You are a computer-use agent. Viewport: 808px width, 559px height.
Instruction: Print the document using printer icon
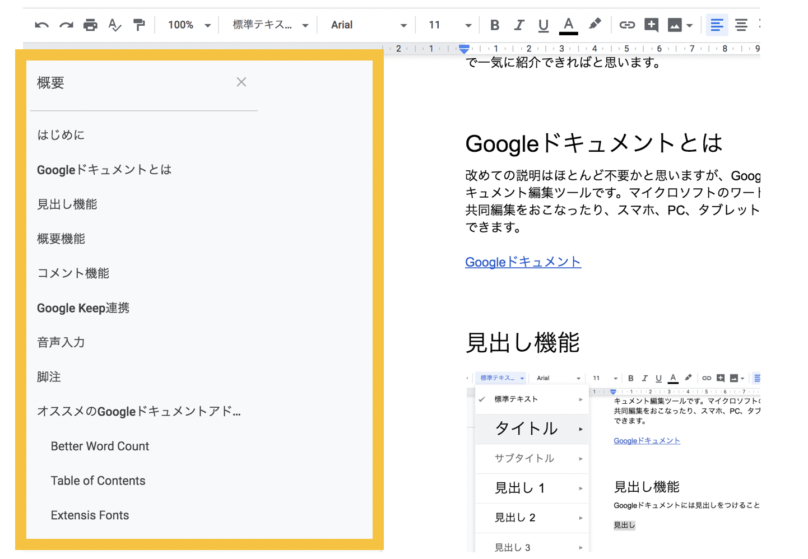[x=90, y=25]
